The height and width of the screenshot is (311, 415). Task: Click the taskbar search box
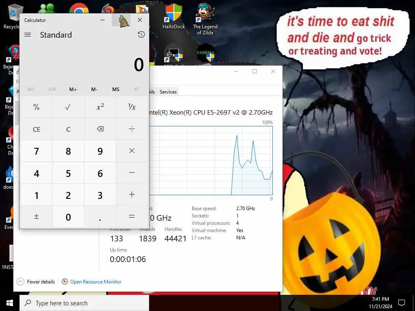click(84, 303)
